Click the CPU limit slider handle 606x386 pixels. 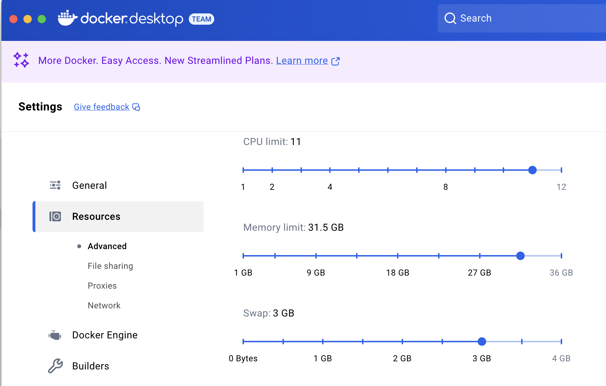click(532, 170)
